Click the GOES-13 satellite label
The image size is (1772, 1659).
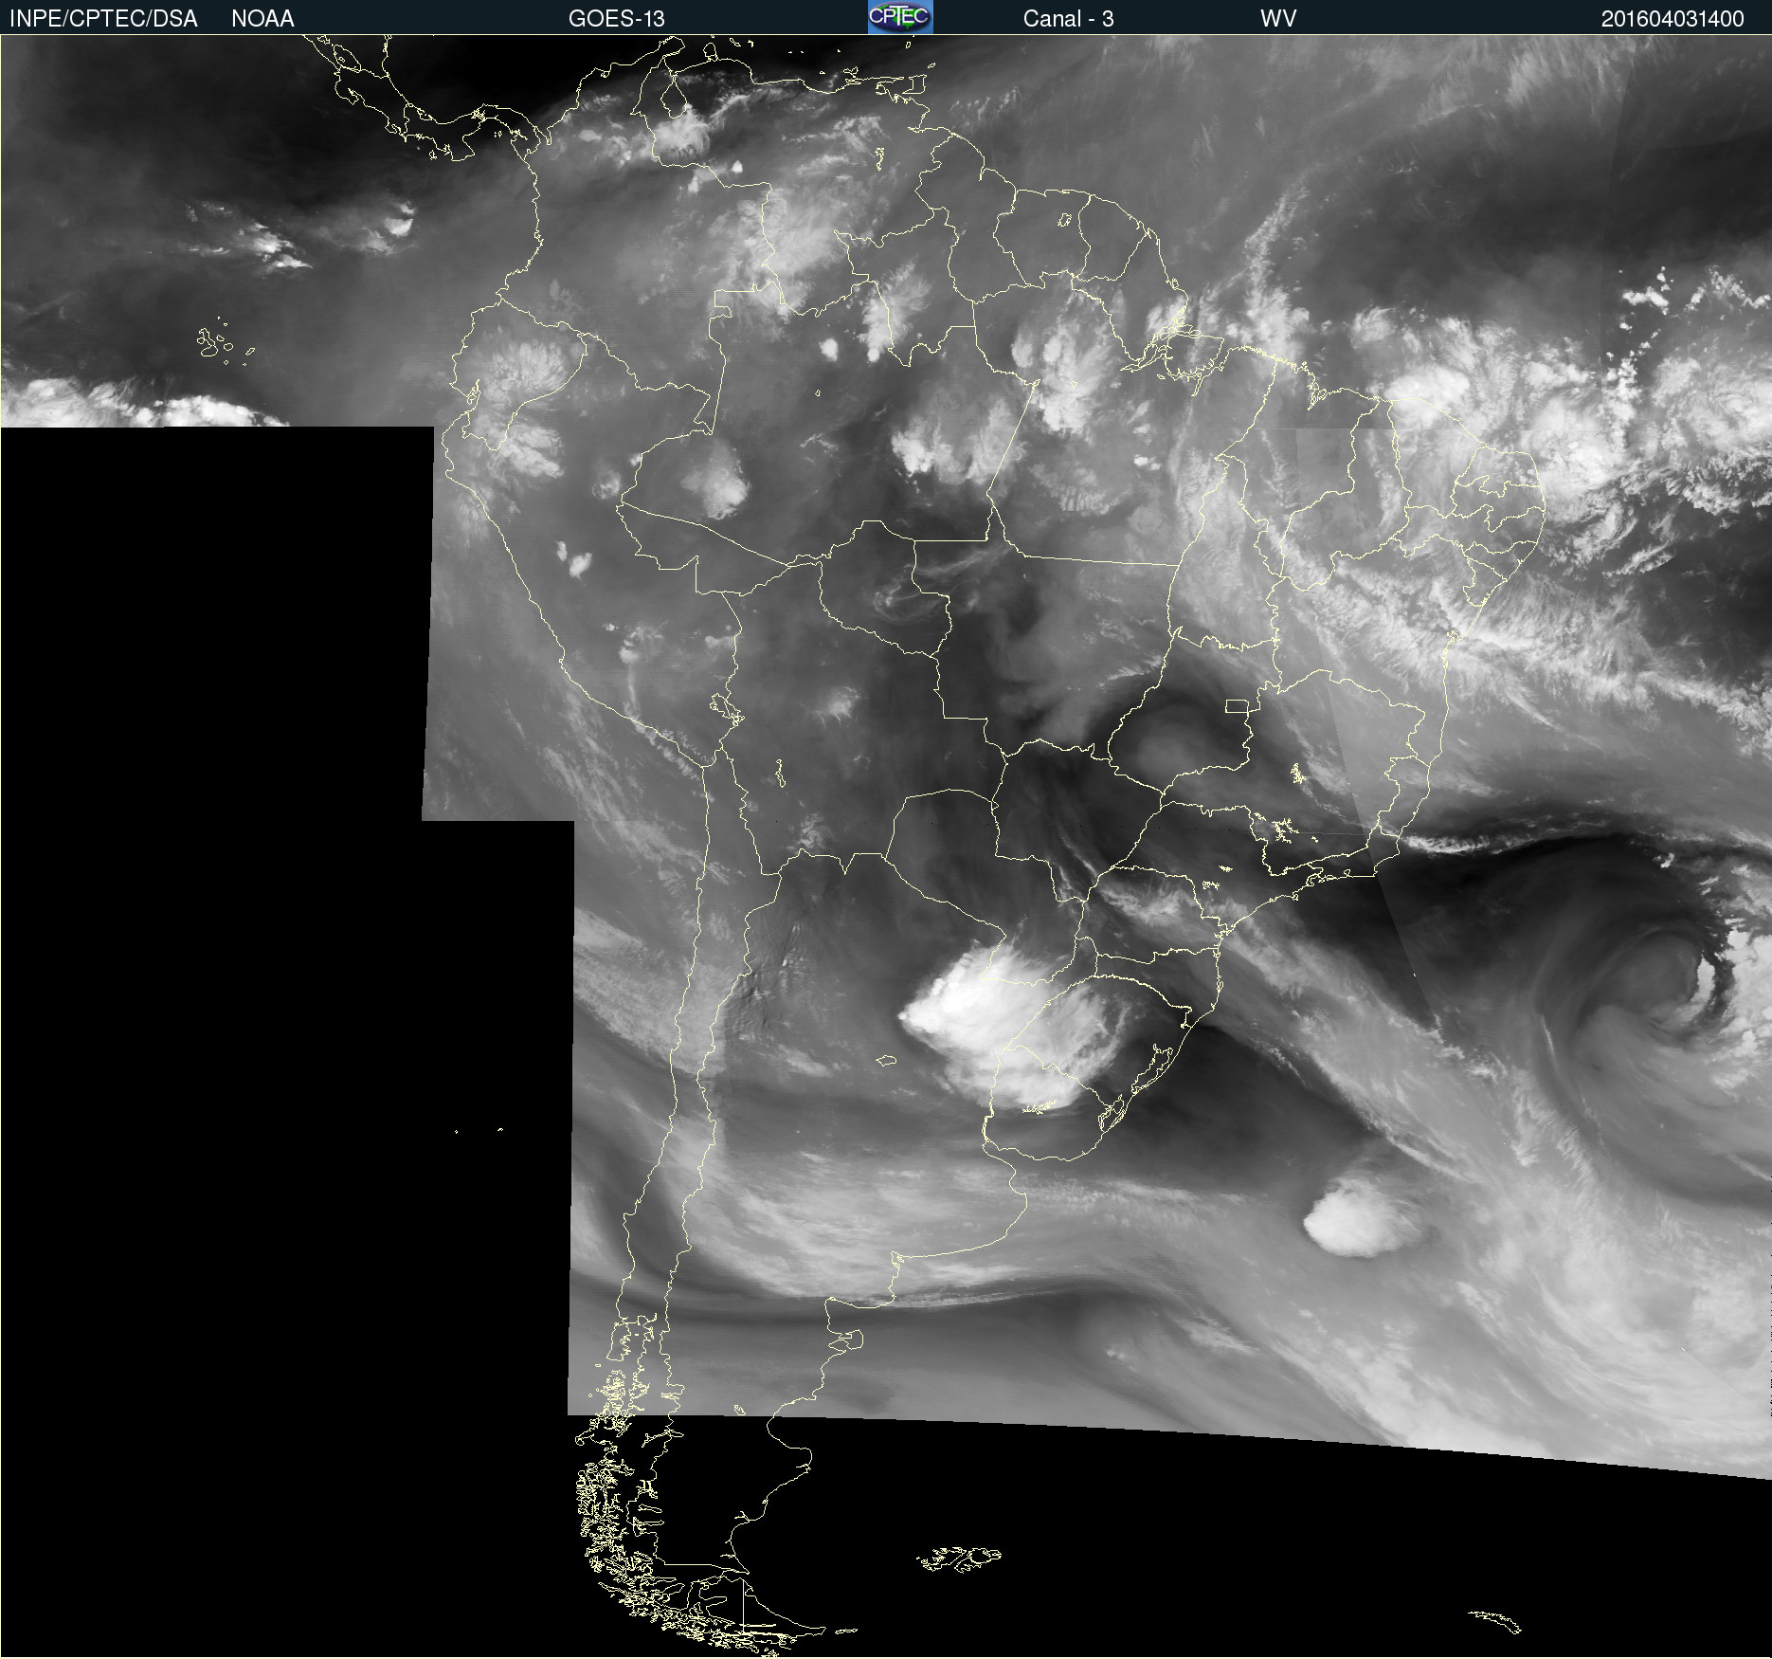617,19
